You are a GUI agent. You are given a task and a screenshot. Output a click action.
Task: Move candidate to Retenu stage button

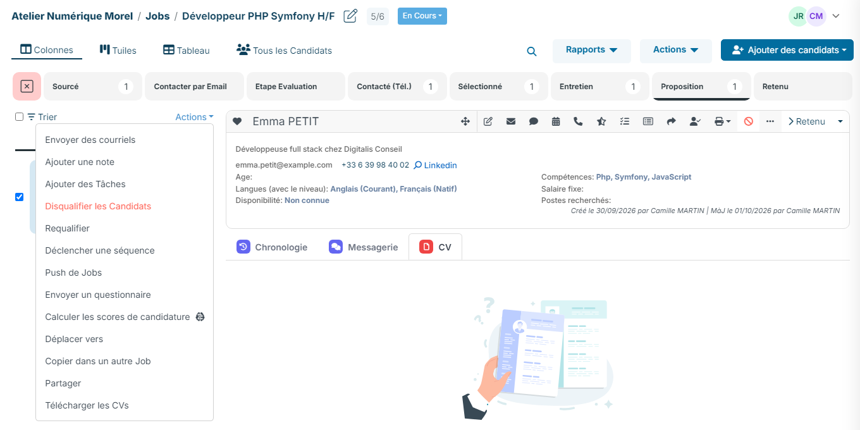pyautogui.click(x=806, y=121)
